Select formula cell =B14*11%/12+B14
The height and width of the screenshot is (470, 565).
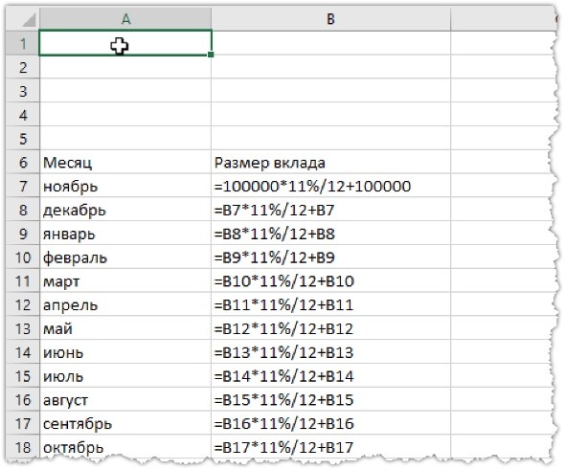330,376
